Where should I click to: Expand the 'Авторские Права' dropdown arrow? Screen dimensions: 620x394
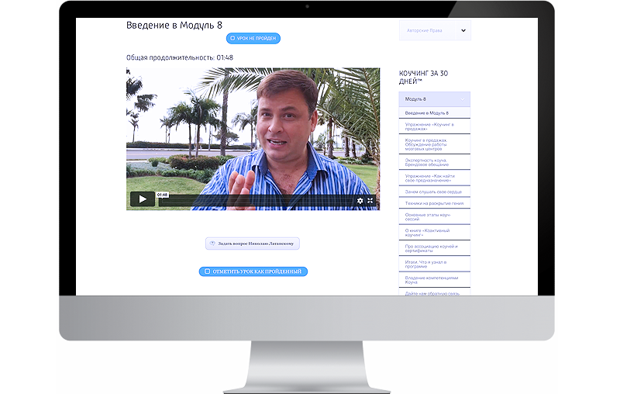(463, 31)
